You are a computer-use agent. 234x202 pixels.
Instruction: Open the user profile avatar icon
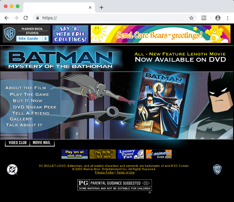tap(218, 18)
